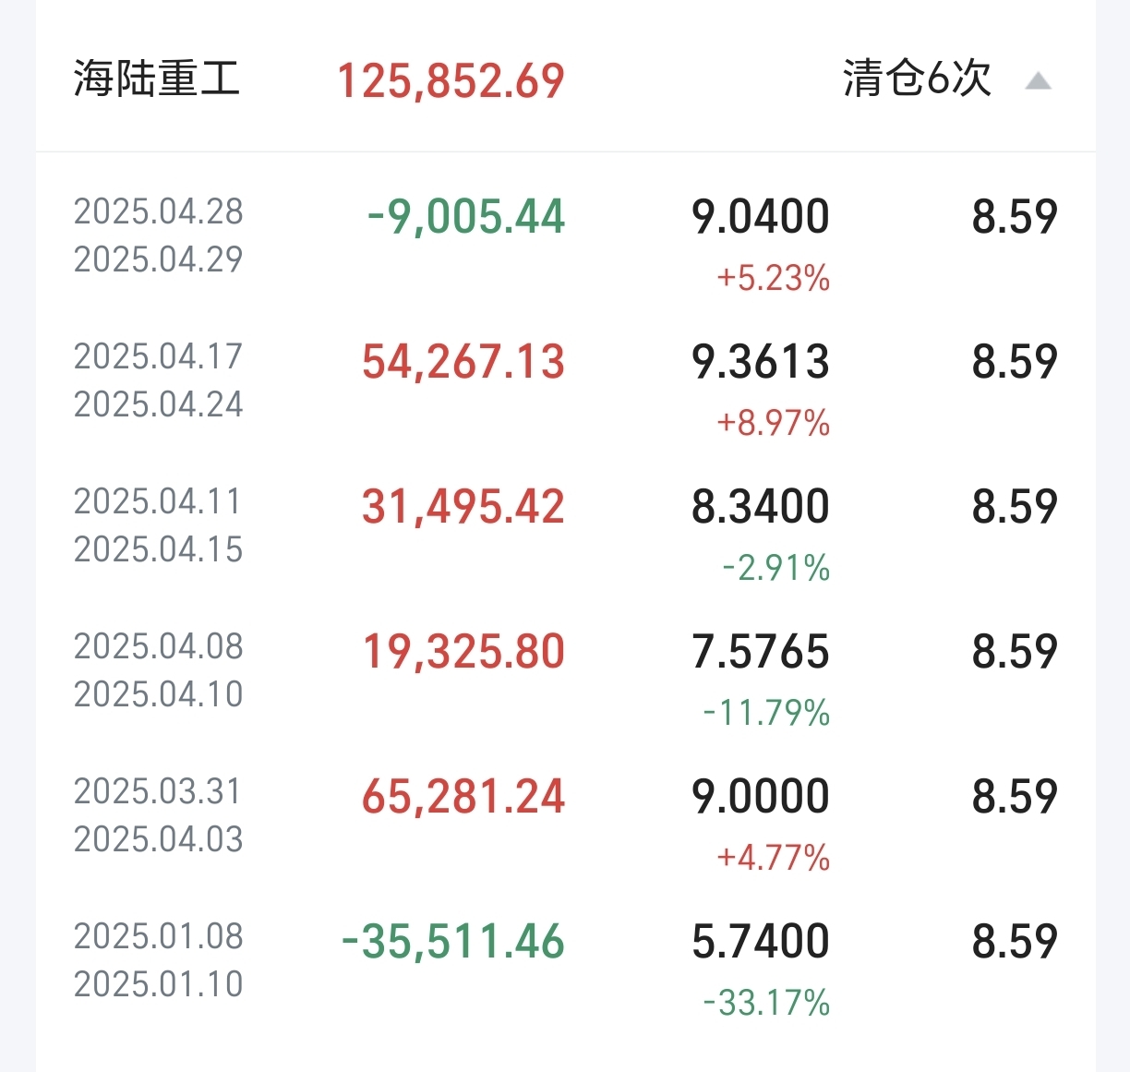This screenshot has height=1072, width=1130.
Task: Open the 海陆重工 stock name
Action: tap(157, 78)
